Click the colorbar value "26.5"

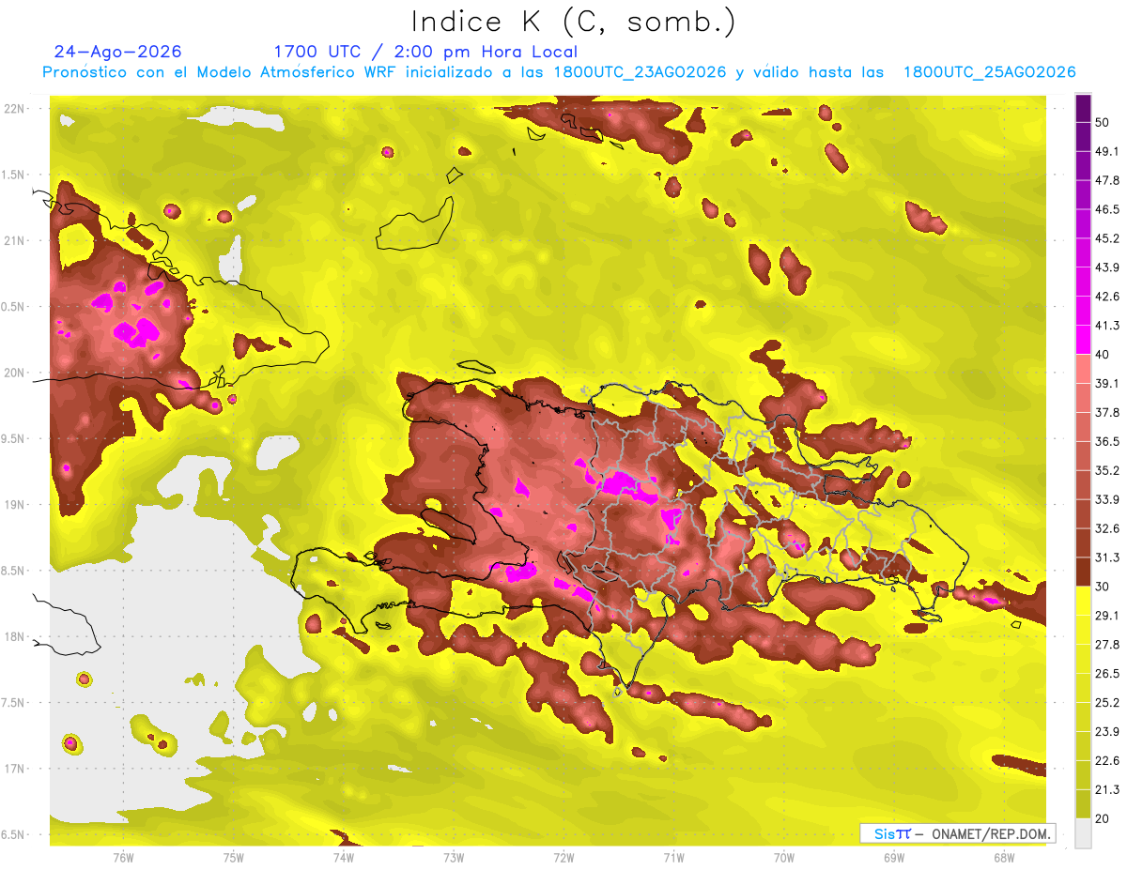tap(1107, 674)
